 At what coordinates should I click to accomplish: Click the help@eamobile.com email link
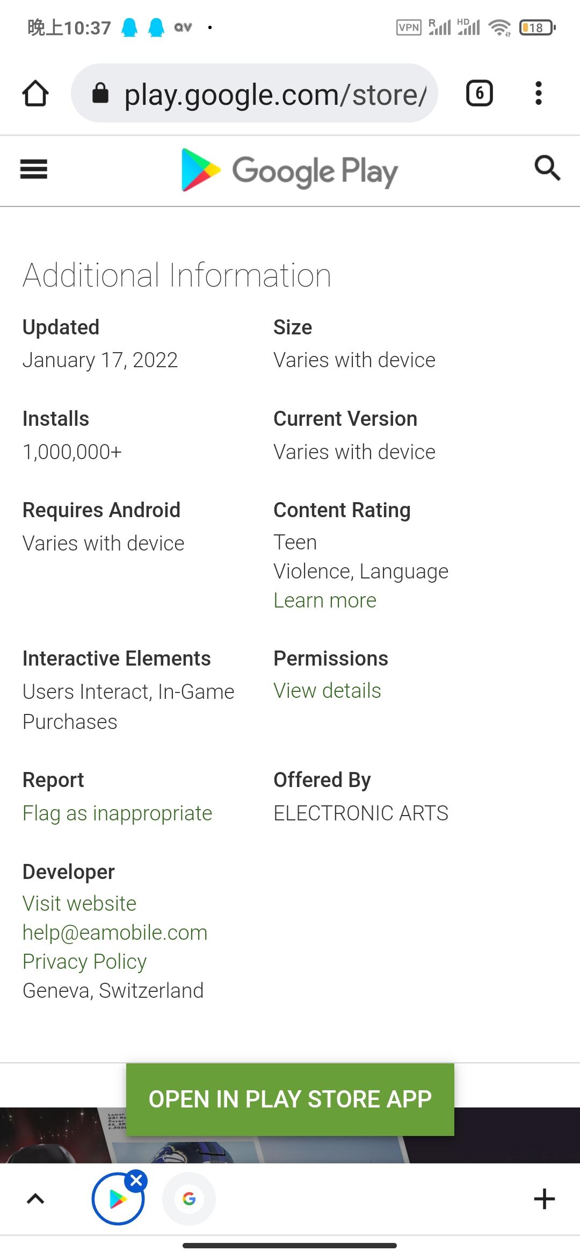[x=115, y=933]
